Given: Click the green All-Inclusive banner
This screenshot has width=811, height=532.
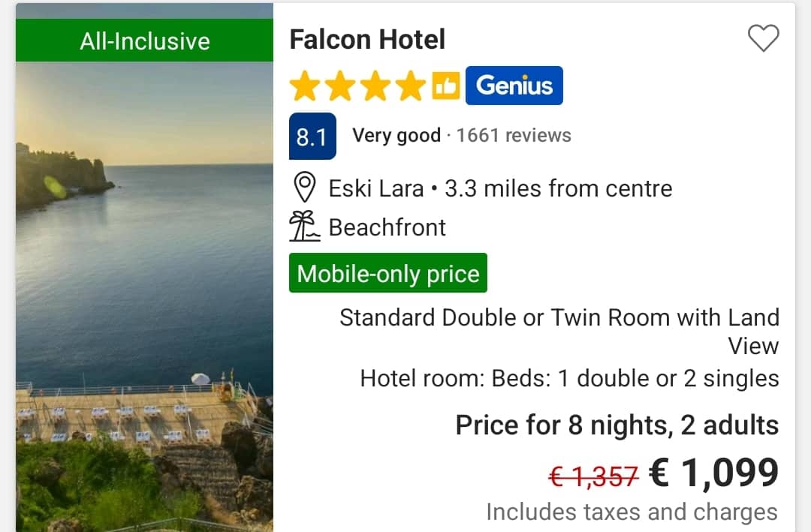Looking at the screenshot, I should [144, 41].
